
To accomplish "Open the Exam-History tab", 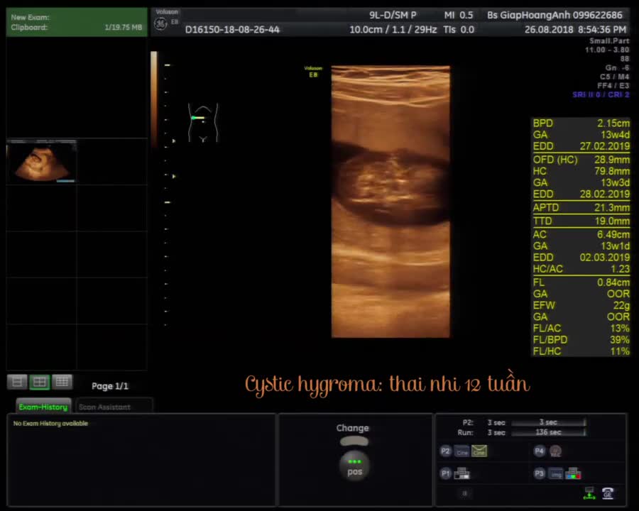I will pos(43,406).
